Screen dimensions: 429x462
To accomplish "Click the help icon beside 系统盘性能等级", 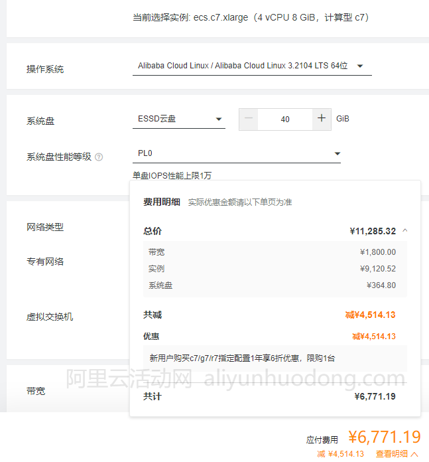I will [99, 157].
